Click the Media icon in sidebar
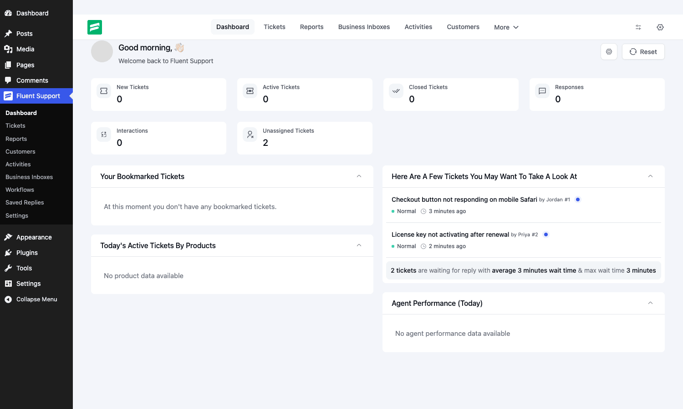 coord(8,49)
